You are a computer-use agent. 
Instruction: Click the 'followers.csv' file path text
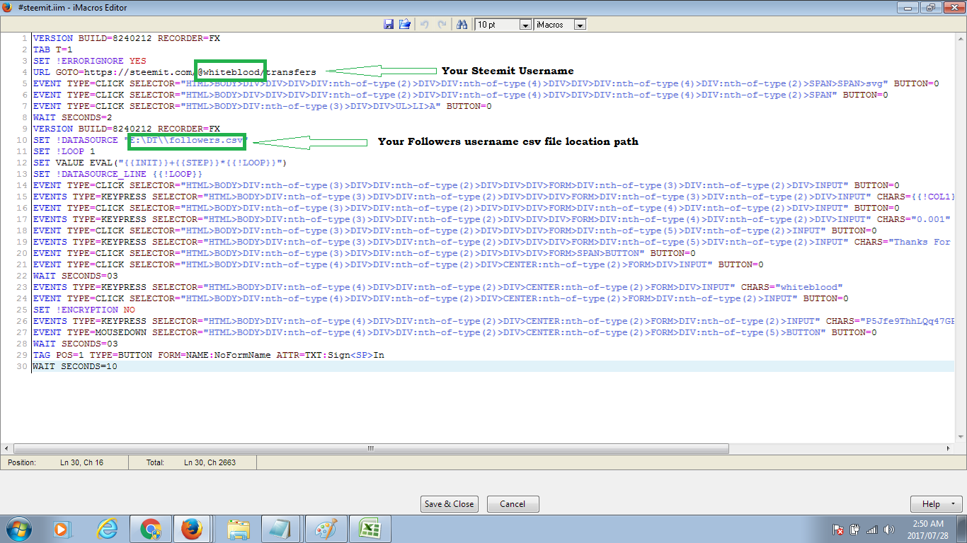pos(186,140)
